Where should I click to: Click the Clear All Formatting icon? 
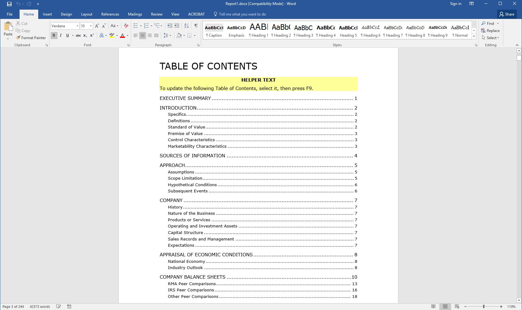[126, 26]
